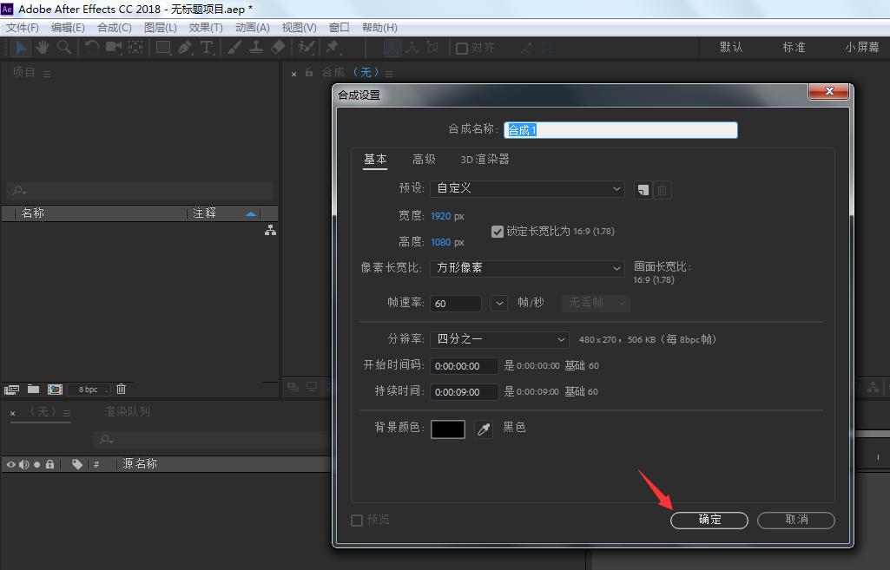Viewport: 890px width, 570px height.
Task: Click the eyedropper next to background color
Action: click(484, 429)
